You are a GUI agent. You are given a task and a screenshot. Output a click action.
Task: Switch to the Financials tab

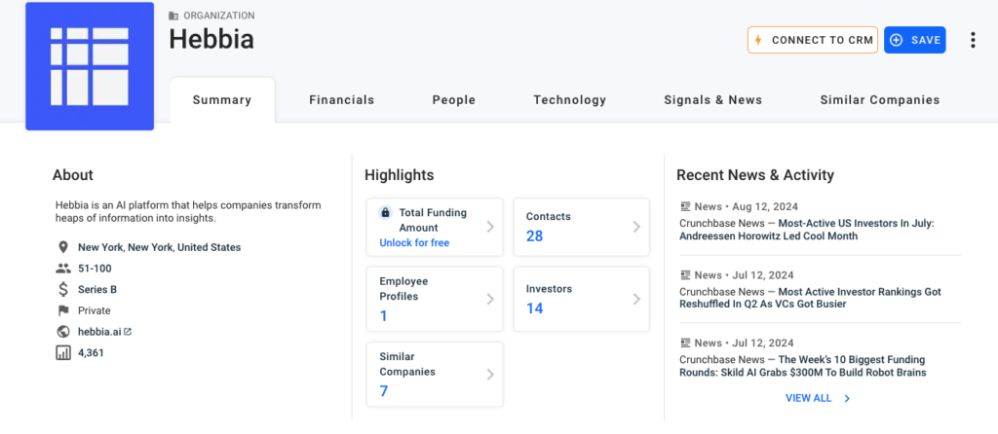(x=341, y=99)
